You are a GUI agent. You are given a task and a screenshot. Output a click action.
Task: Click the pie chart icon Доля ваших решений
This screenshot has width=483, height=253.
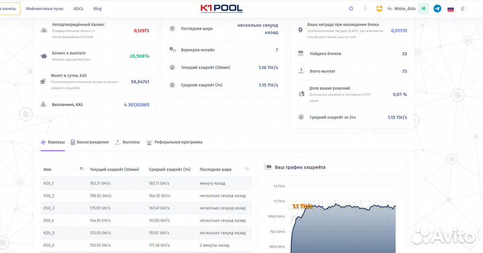click(x=302, y=94)
